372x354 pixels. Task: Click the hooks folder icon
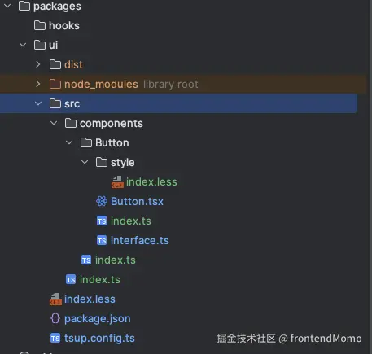click(40, 25)
